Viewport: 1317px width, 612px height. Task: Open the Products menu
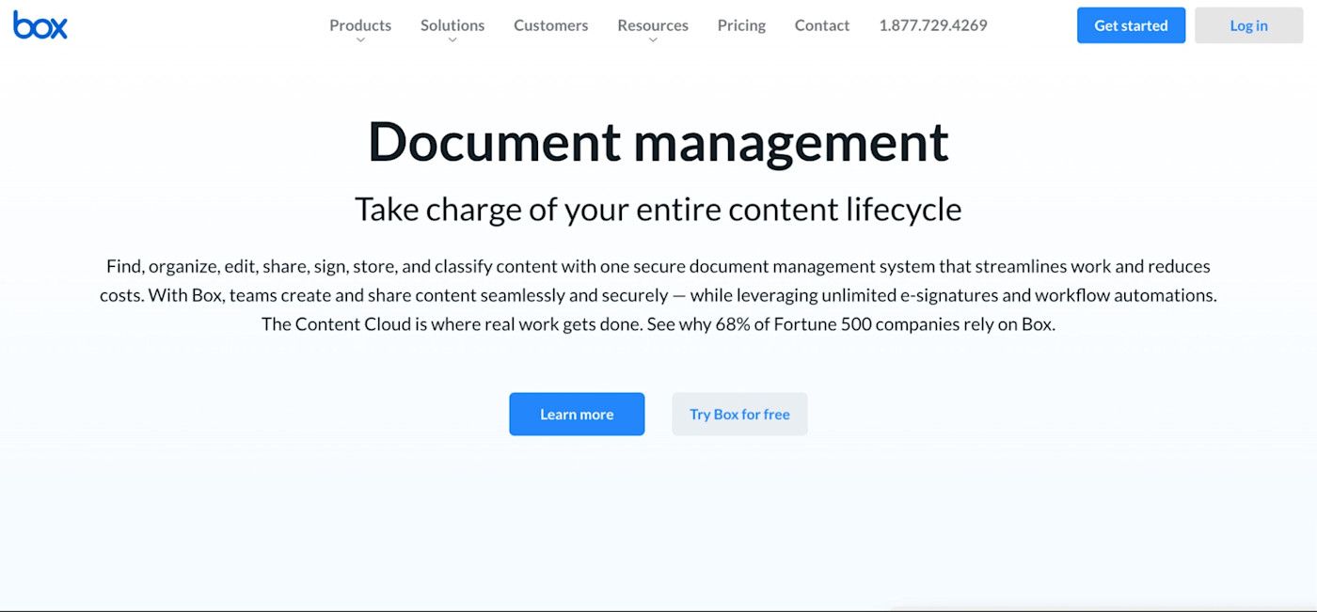(360, 25)
